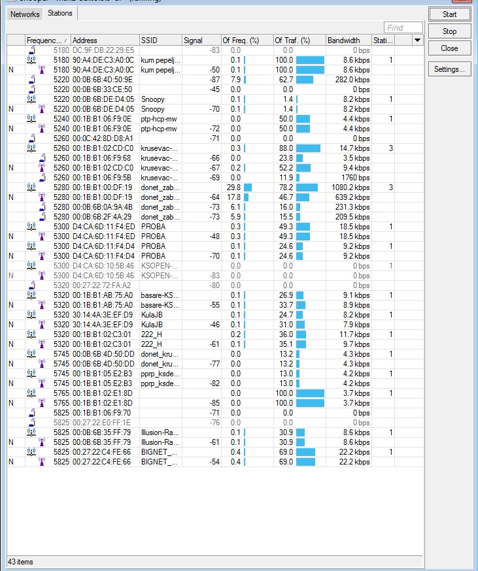Sort by the Bandwidth column header

pyautogui.click(x=349, y=40)
